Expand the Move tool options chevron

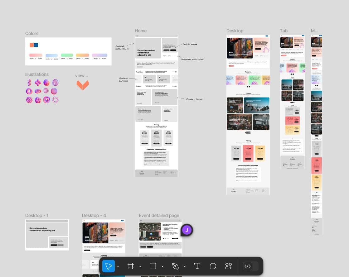118,266
